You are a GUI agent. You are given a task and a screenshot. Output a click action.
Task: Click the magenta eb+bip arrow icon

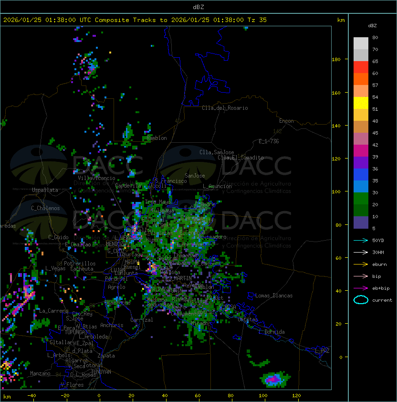click(361, 288)
